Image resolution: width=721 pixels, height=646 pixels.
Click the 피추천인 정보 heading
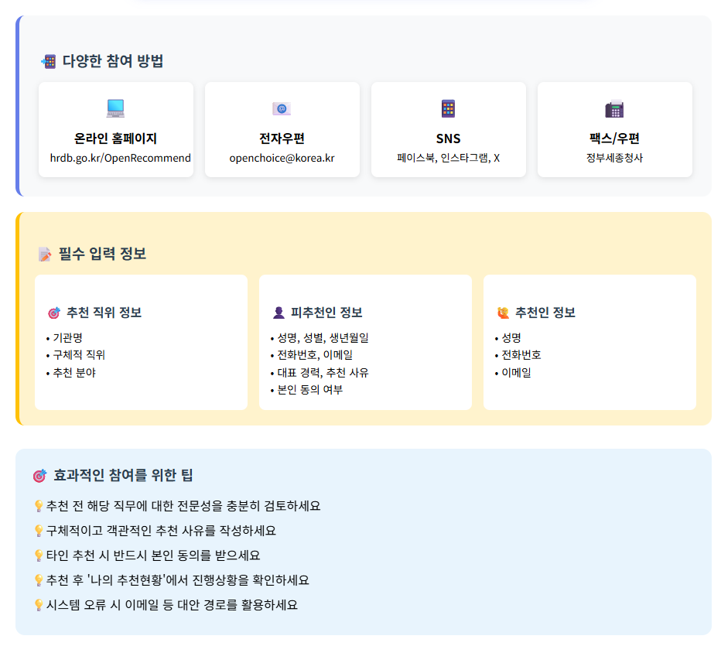[x=326, y=313]
